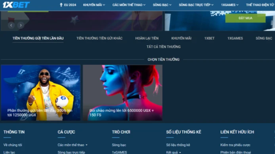
Task: Switch to Hoàn lại tiền tab
Action: tap(147, 38)
